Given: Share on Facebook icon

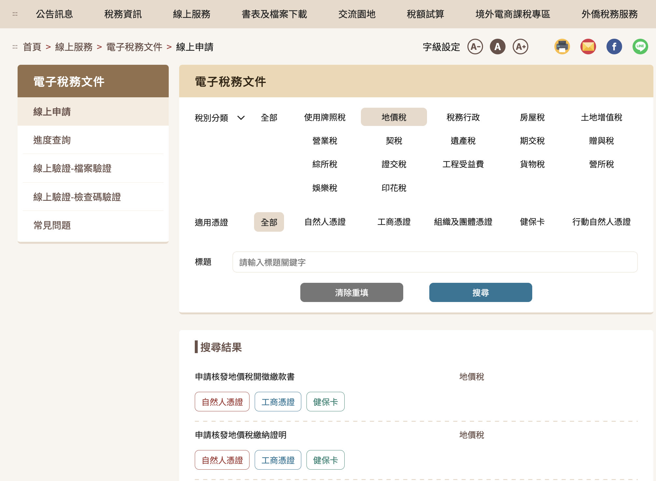Looking at the screenshot, I should [614, 47].
